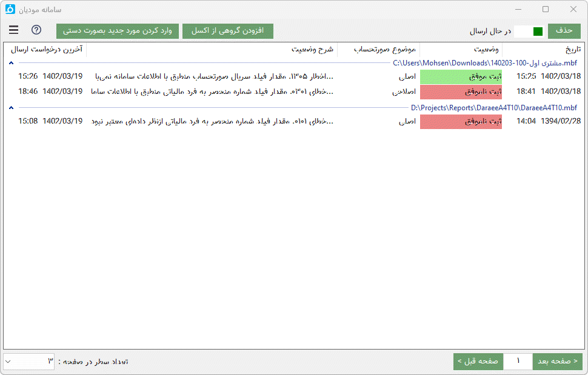This screenshot has width=588, height=375.
Task: Open the hamburger menu
Action: pyautogui.click(x=13, y=30)
